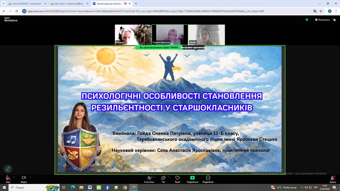Close the 'Лист НЦ МАНУ' tab
The width and height of the screenshot is (340, 191).
click(45, 4)
